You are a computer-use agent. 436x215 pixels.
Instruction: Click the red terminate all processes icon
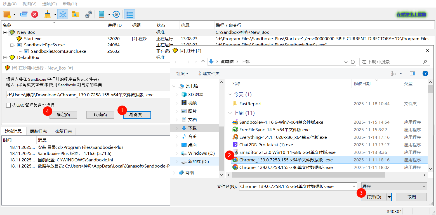point(35,14)
